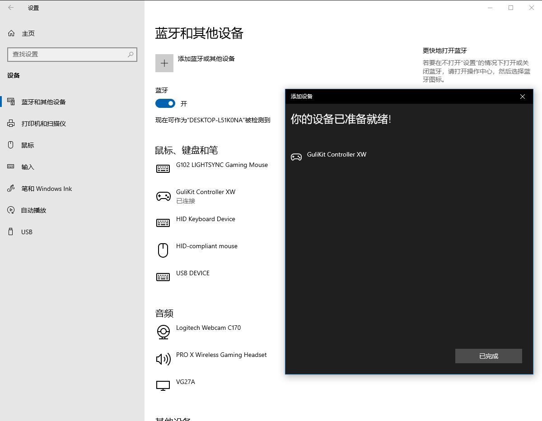Click the pen icon next to 笔和 Windows Ink
Screen dimensions: 542x421
[11, 189]
